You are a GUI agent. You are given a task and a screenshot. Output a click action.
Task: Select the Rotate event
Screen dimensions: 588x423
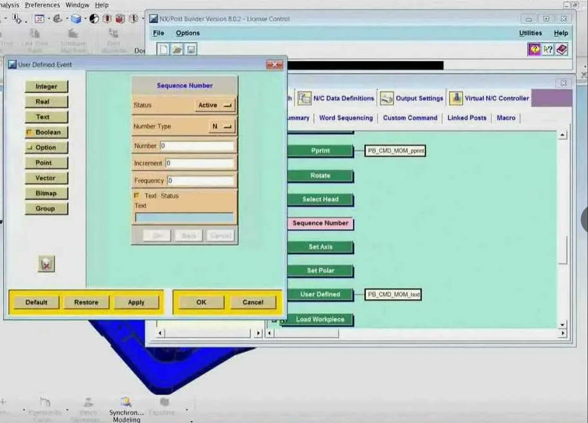(320, 175)
